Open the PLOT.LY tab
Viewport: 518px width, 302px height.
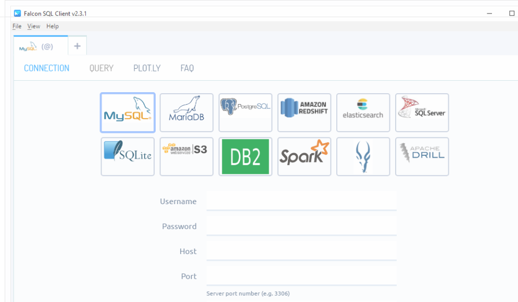click(147, 68)
